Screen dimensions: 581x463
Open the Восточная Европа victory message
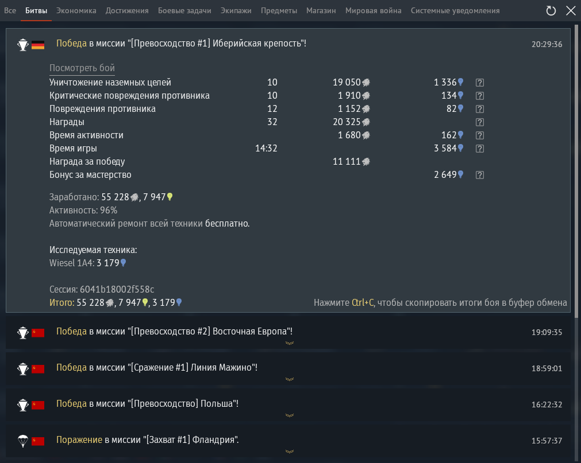click(x=174, y=332)
